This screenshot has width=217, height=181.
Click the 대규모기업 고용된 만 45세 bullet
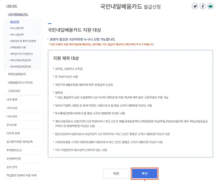pos(103,105)
